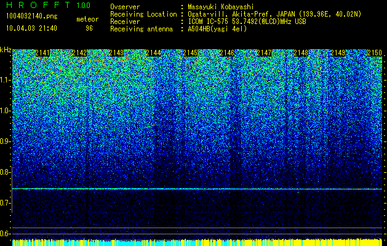Click the observer name Masayuki Kobayashi
The image size is (387, 246).
click(221, 7)
